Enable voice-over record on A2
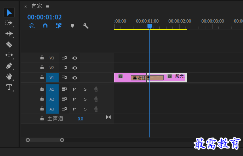The width and height of the screenshot is (243, 156). coord(96,99)
